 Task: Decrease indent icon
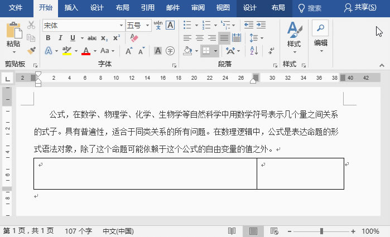(249, 25)
